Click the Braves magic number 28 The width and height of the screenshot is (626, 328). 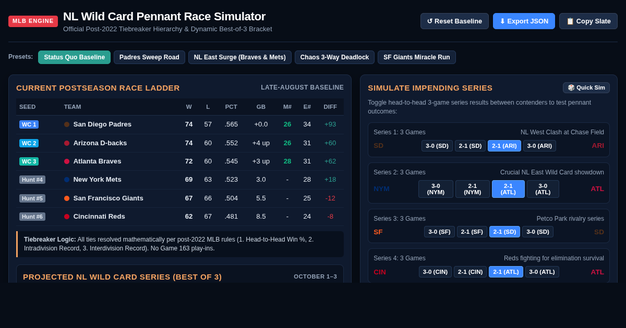coord(287,161)
